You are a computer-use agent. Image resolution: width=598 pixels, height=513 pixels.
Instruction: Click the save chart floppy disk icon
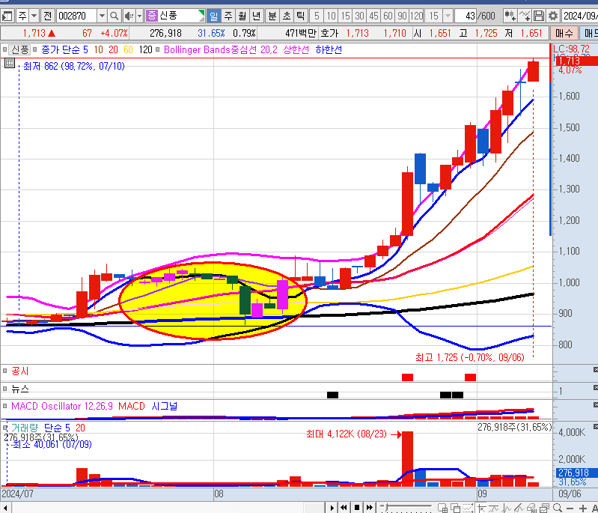tap(538, 16)
